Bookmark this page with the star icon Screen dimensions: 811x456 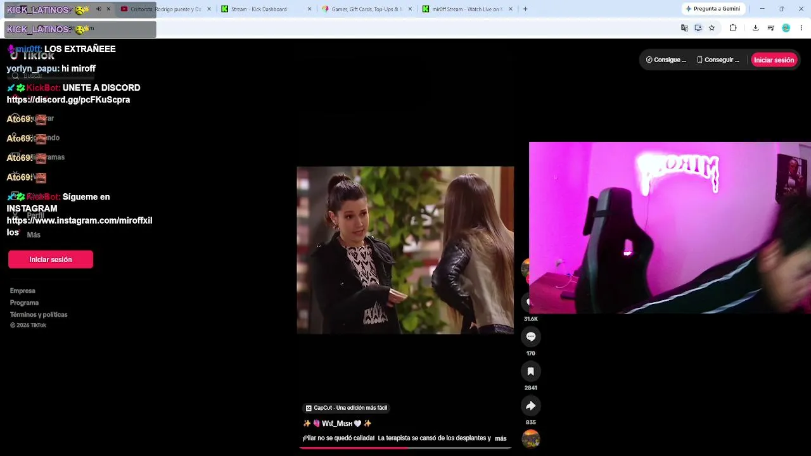point(712,28)
